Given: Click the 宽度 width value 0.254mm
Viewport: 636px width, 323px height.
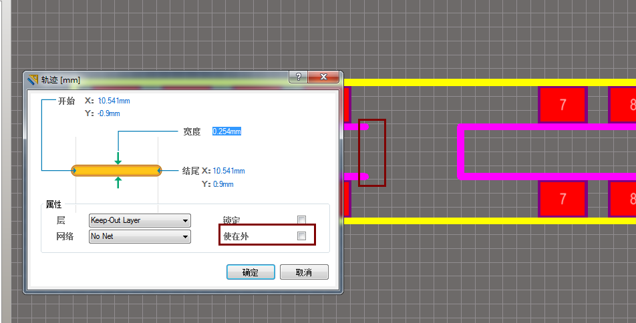Looking at the screenshot, I should coord(226,131).
